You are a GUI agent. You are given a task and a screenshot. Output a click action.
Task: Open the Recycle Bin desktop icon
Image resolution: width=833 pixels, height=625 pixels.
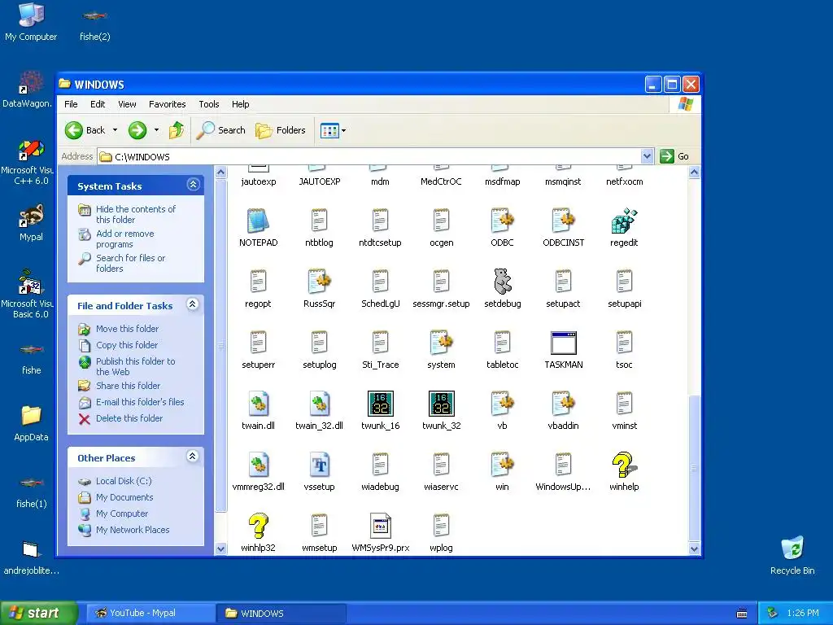tap(792, 549)
